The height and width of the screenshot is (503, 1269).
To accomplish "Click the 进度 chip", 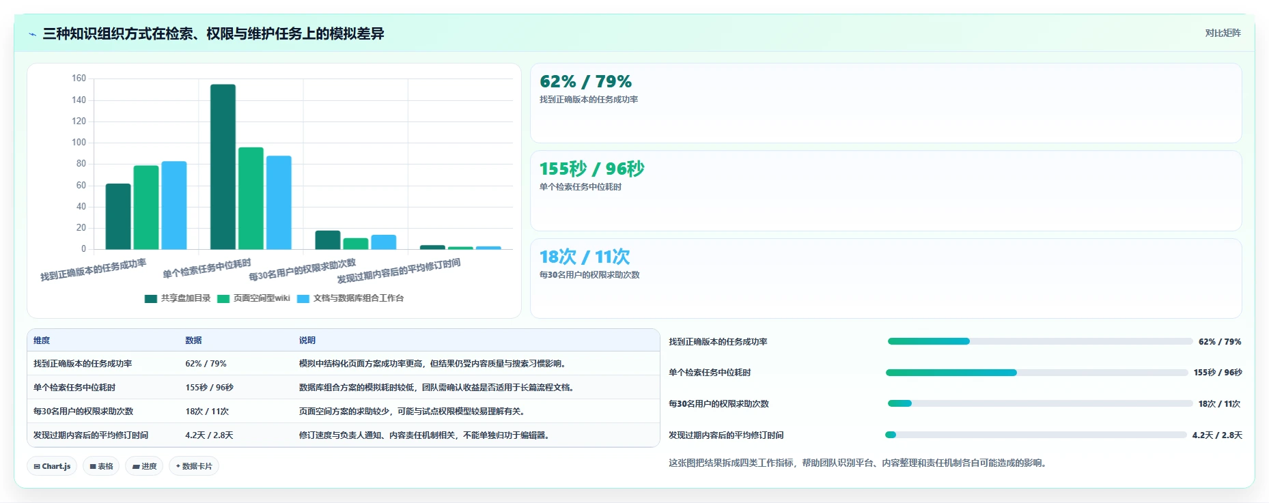I will tap(144, 466).
